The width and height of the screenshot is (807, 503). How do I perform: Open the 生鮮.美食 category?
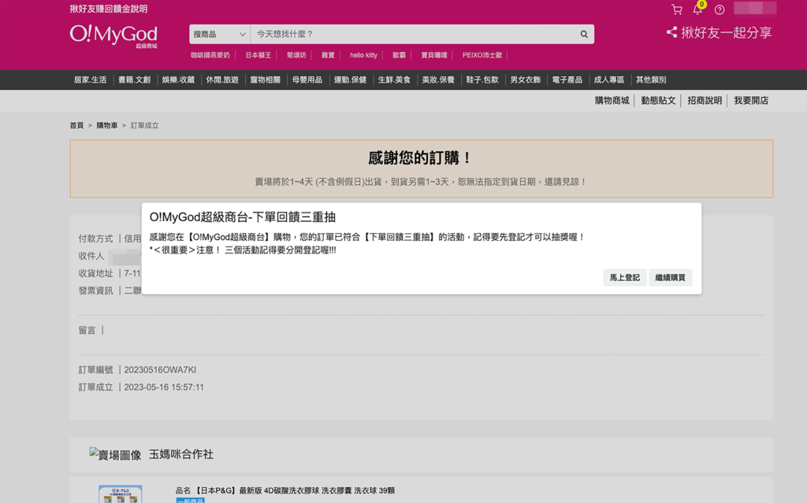pyautogui.click(x=394, y=80)
